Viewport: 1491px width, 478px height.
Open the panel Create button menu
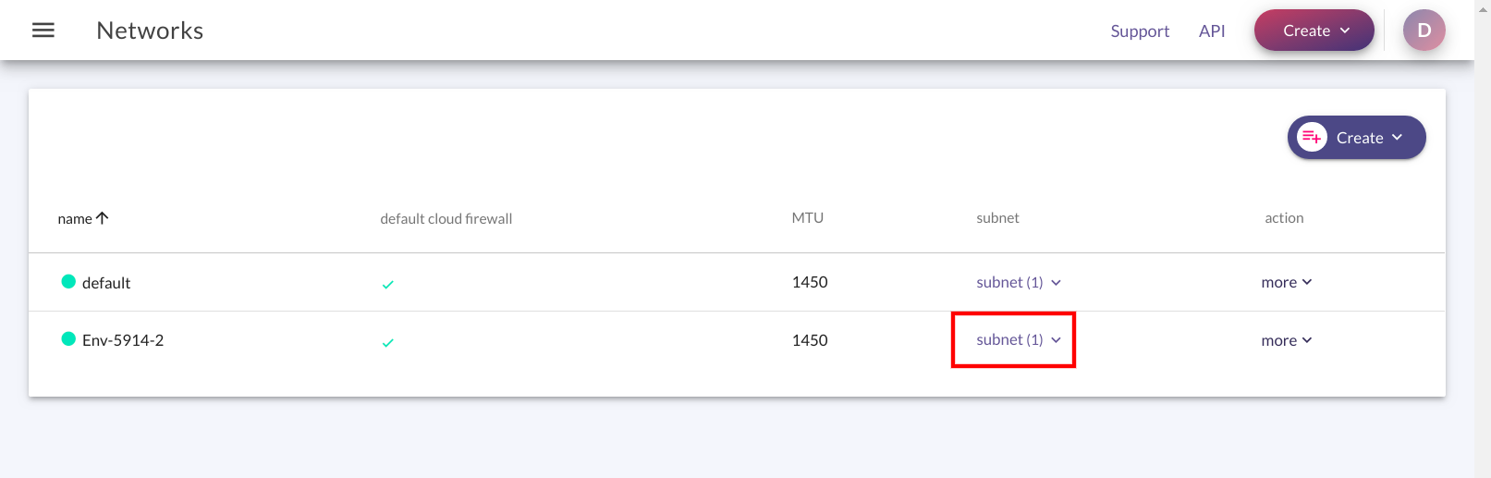1356,138
